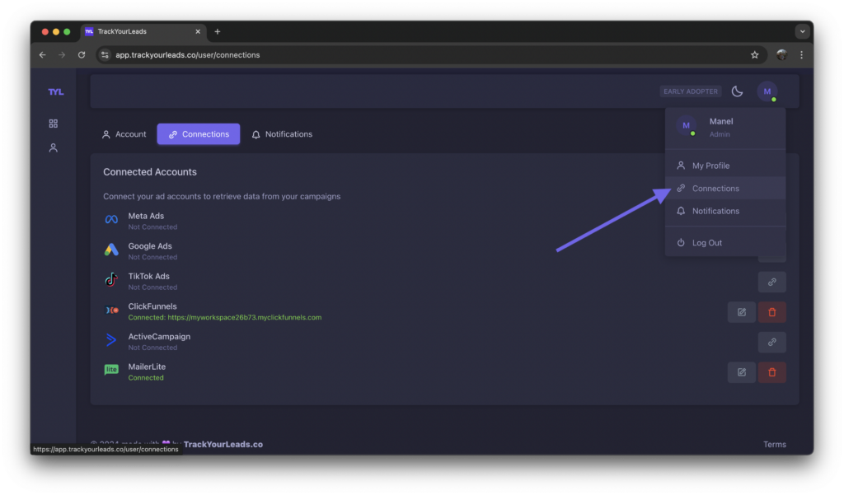The width and height of the screenshot is (844, 495).
Task: Click MailerLite Connected status text
Action: (146, 378)
